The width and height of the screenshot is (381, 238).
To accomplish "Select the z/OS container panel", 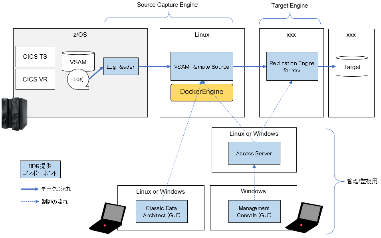I will (80, 35).
